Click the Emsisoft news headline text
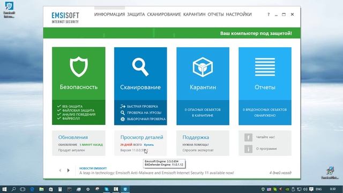 point(156,173)
